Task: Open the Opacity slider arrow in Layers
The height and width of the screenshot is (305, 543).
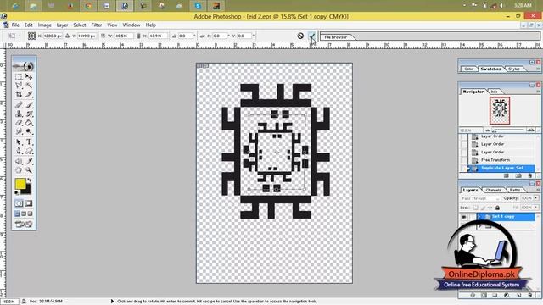Action: coord(536,198)
